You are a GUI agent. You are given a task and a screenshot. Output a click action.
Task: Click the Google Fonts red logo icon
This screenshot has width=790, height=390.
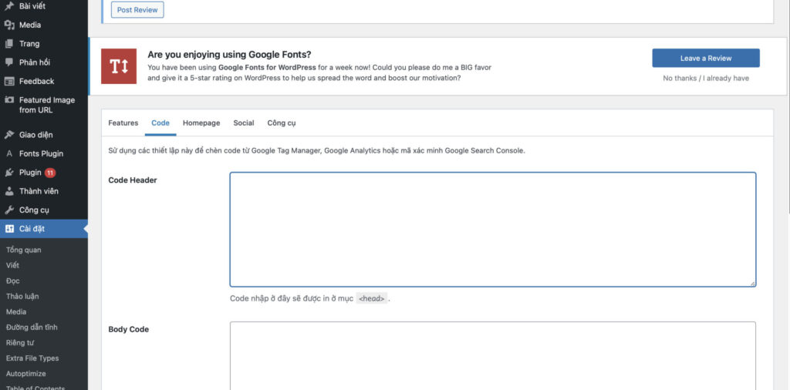[x=119, y=66]
